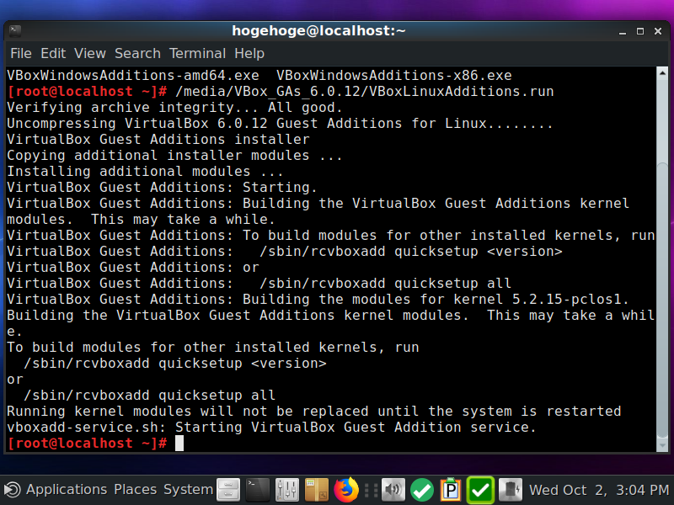Viewport: 674px width, 505px height.
Task: Click the battery power icon in tray
Action: tap(511, 490)
